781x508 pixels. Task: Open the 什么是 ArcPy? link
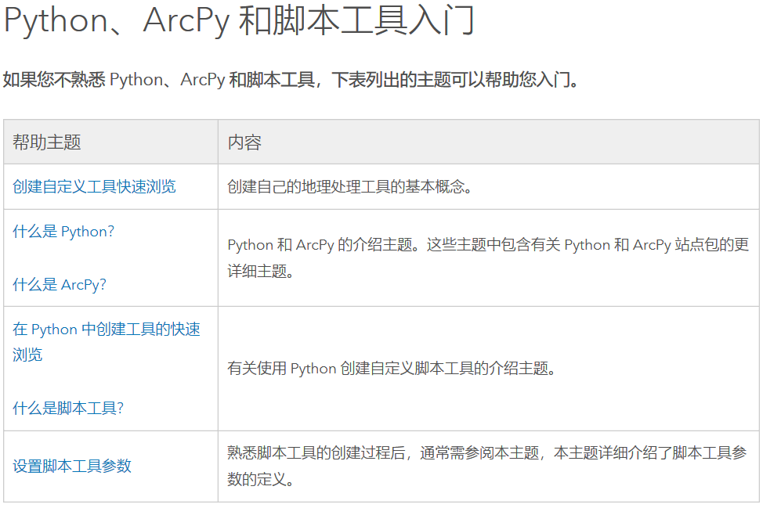pos(60,285)
